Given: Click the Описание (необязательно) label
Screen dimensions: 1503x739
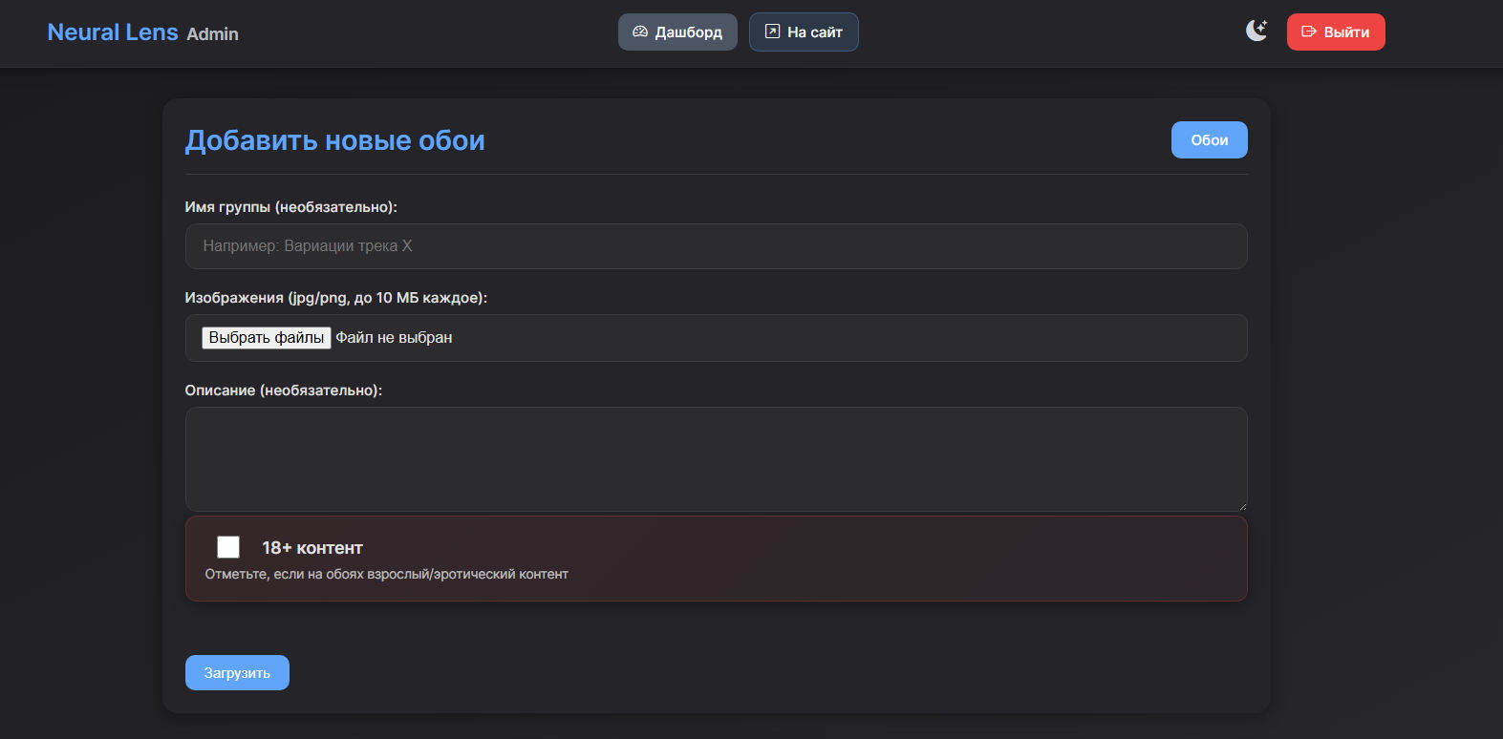Looking at the screenshot, I should (x=283, y=391).
